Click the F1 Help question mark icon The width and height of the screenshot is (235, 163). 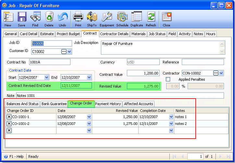coord(6,156)
